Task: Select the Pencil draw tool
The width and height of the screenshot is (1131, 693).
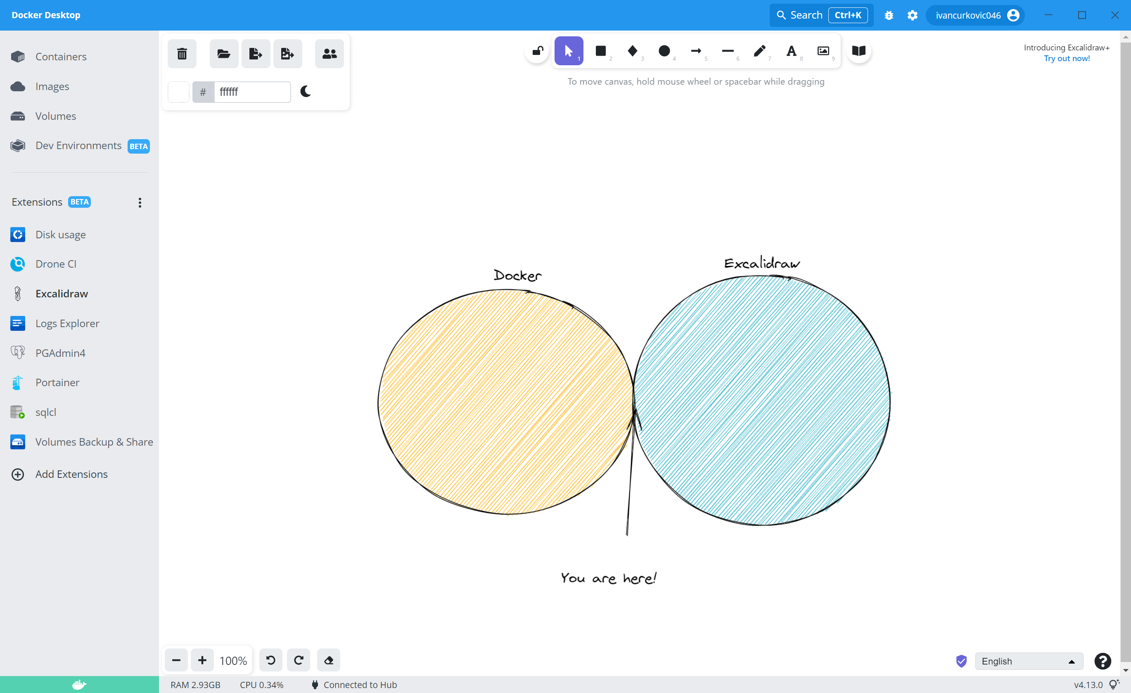Action: [760, 51]
